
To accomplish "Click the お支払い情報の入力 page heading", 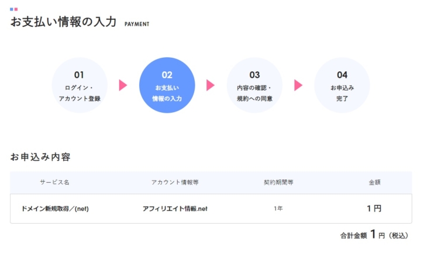I will (x=63, y=22).
